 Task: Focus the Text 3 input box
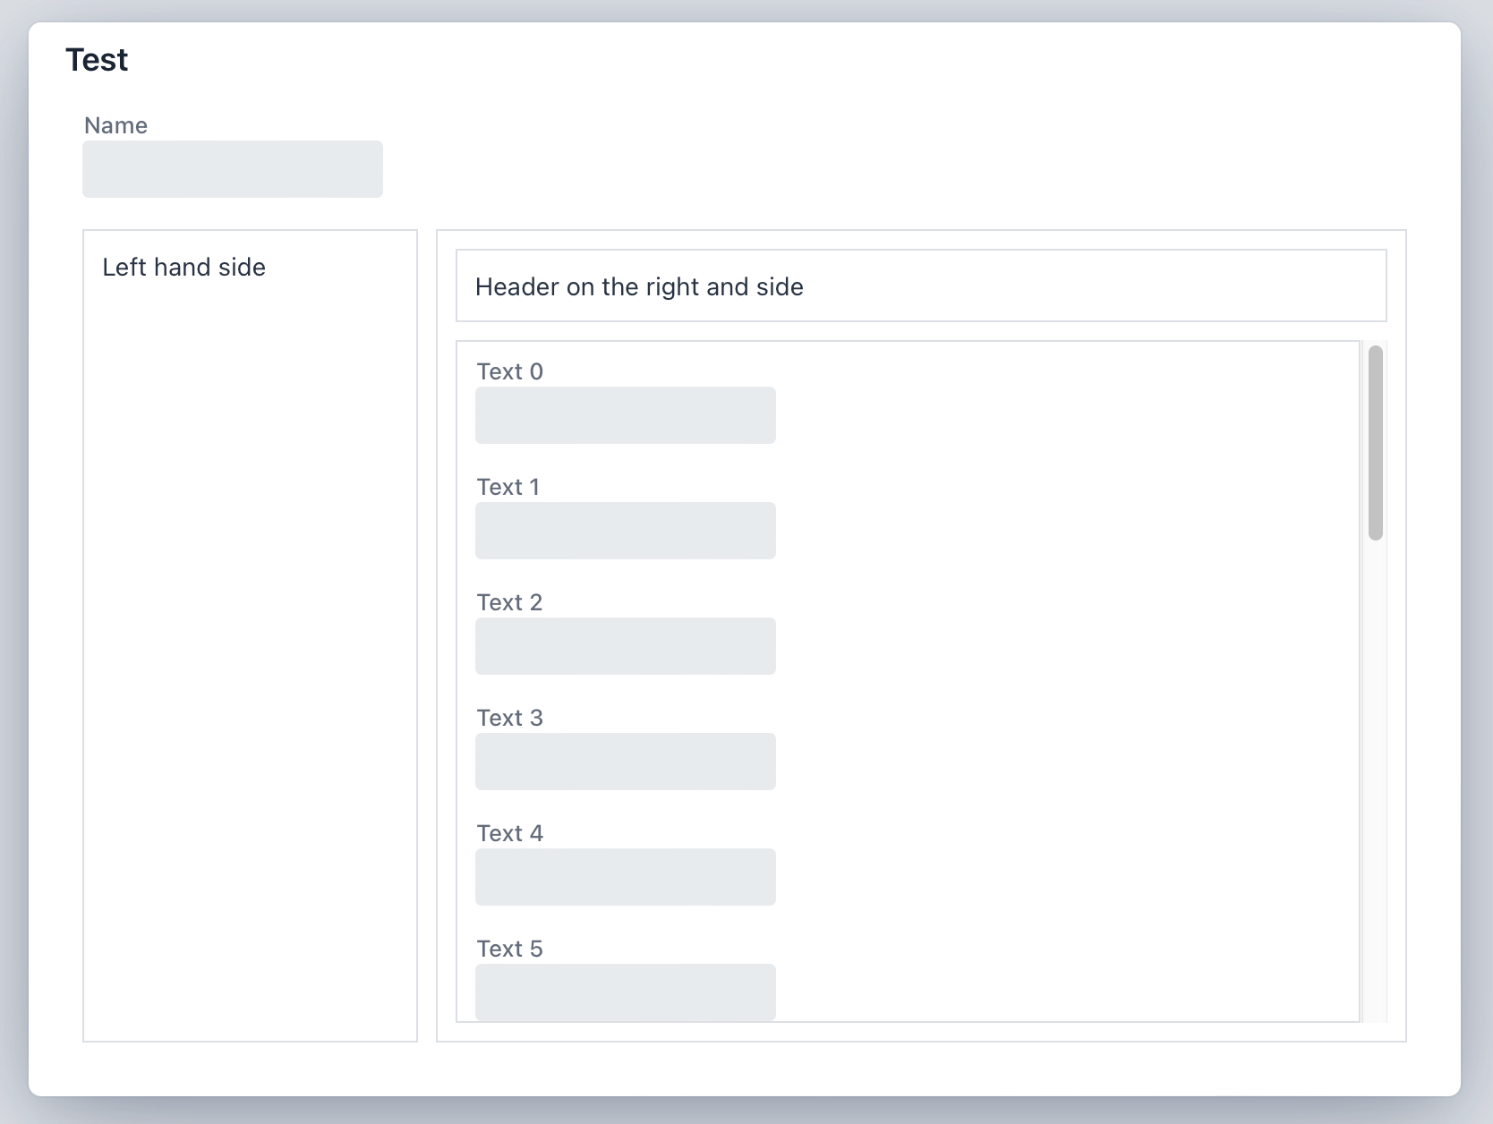(625, 762)
